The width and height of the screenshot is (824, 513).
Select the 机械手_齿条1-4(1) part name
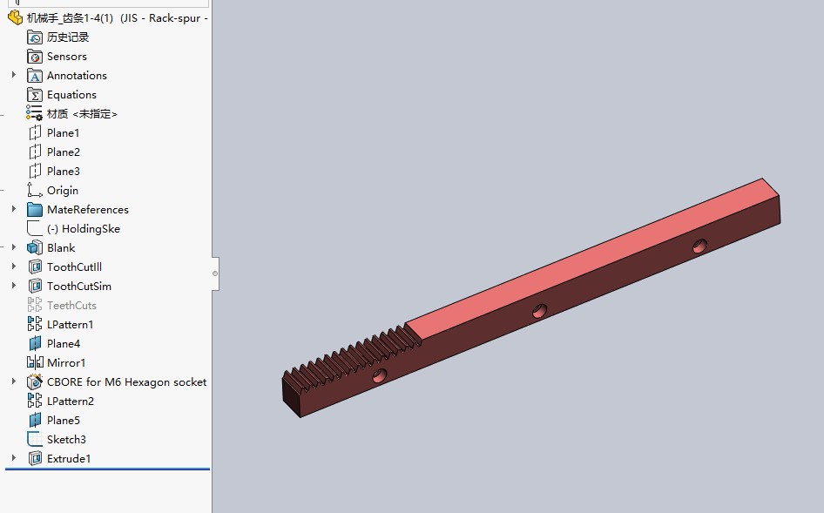(x=70, y=18)
